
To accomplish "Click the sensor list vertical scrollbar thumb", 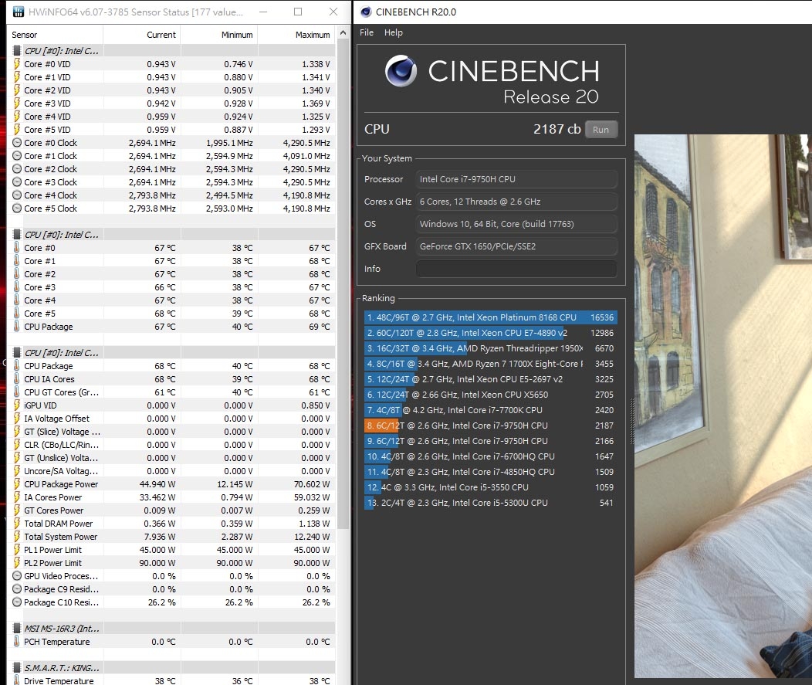I will tap(342, 284).
